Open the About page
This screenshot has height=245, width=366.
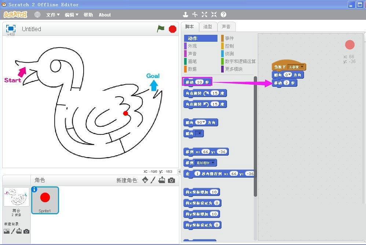click(x=105, y=15)
